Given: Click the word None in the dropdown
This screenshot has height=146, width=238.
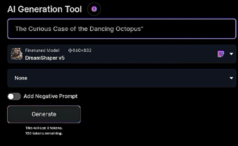Looking at the screenshot, I should pyautogui.click(x=21, y=78).
